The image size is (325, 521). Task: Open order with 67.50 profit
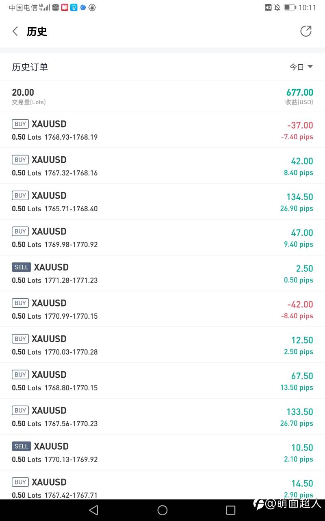click(x=162, y=381)
